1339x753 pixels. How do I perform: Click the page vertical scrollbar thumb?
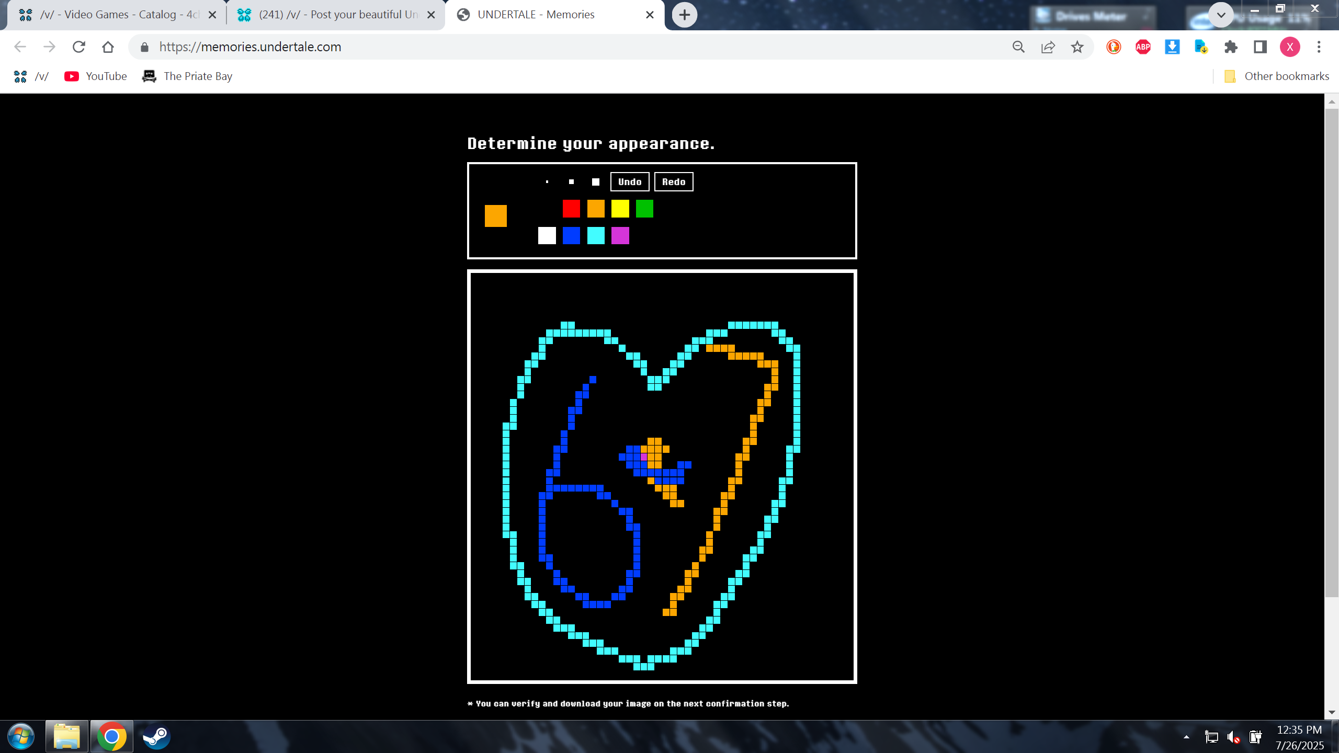tap(1332, 353)
